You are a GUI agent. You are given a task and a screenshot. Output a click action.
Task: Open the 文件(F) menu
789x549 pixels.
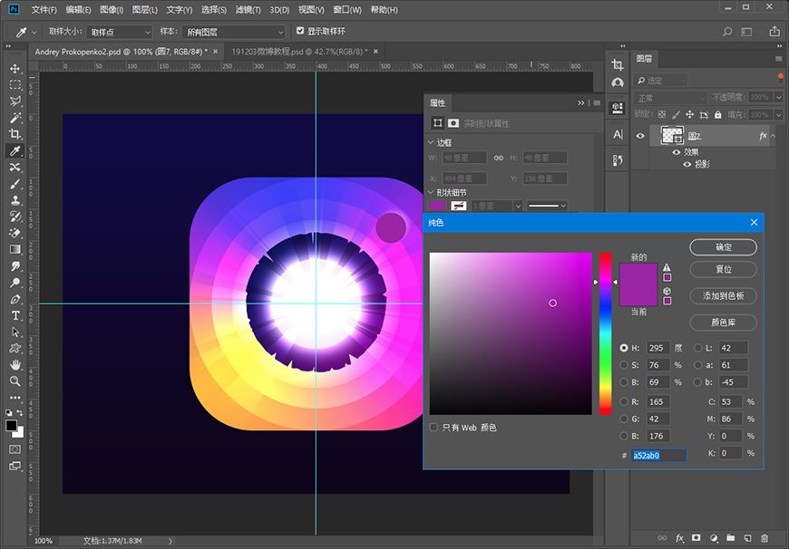(44, 10)
